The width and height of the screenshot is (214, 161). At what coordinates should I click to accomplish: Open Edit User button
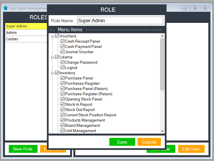coord(191,149)
